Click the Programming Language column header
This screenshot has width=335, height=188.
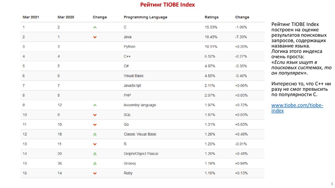(145, 17)
